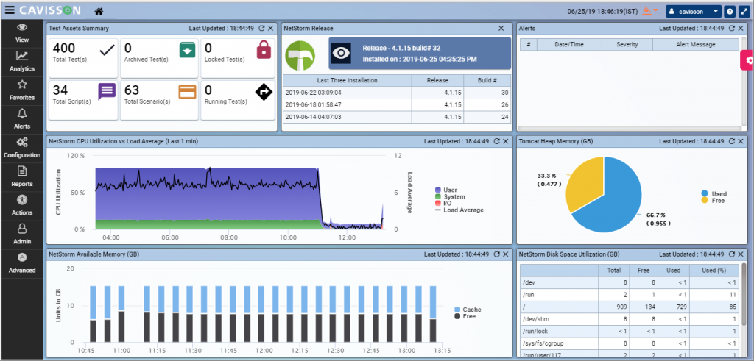The image size is (754, 361).
Task: Close the NetStorm Release widget
Action: coord(501,29)
